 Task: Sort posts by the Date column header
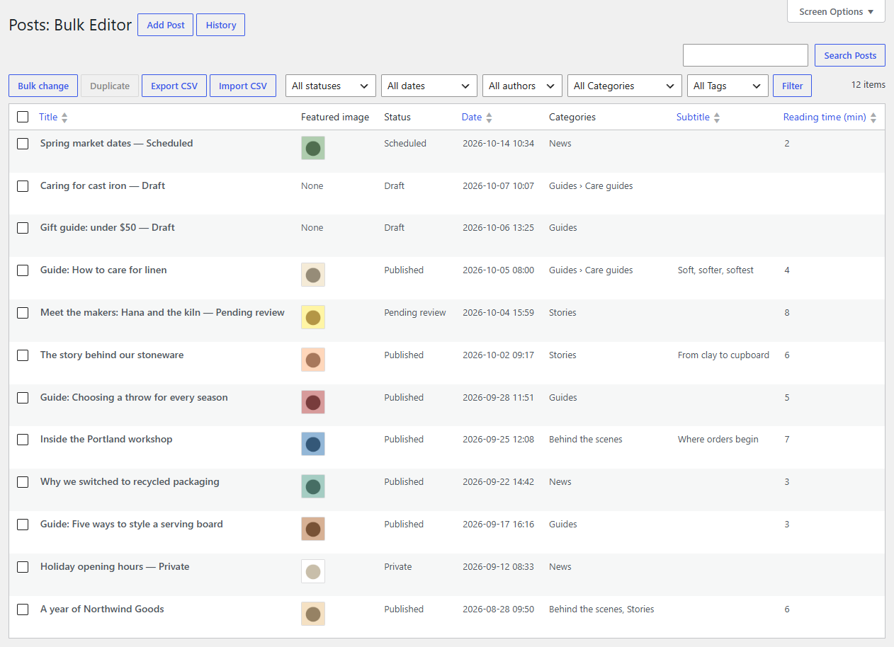[472, 117]
